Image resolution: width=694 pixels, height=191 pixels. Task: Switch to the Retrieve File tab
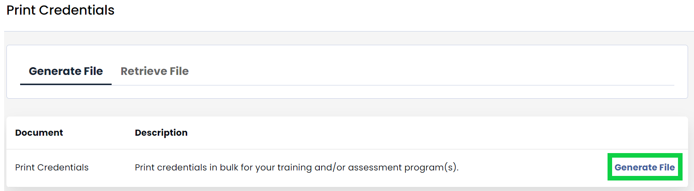155,71
